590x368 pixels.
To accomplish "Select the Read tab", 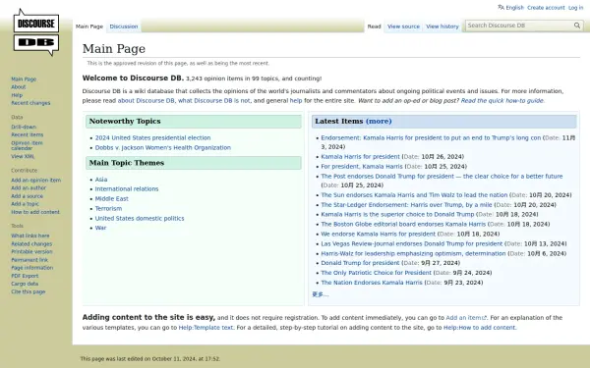I will pos(374,26).
